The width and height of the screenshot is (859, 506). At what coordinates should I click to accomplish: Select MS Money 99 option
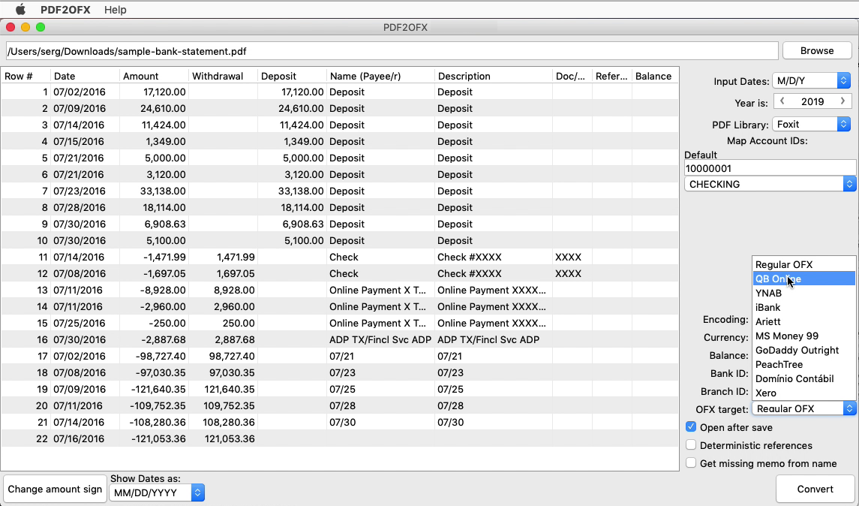coord(803,336)
